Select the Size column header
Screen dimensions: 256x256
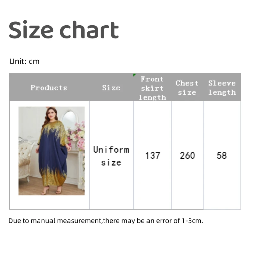[111, 88]
